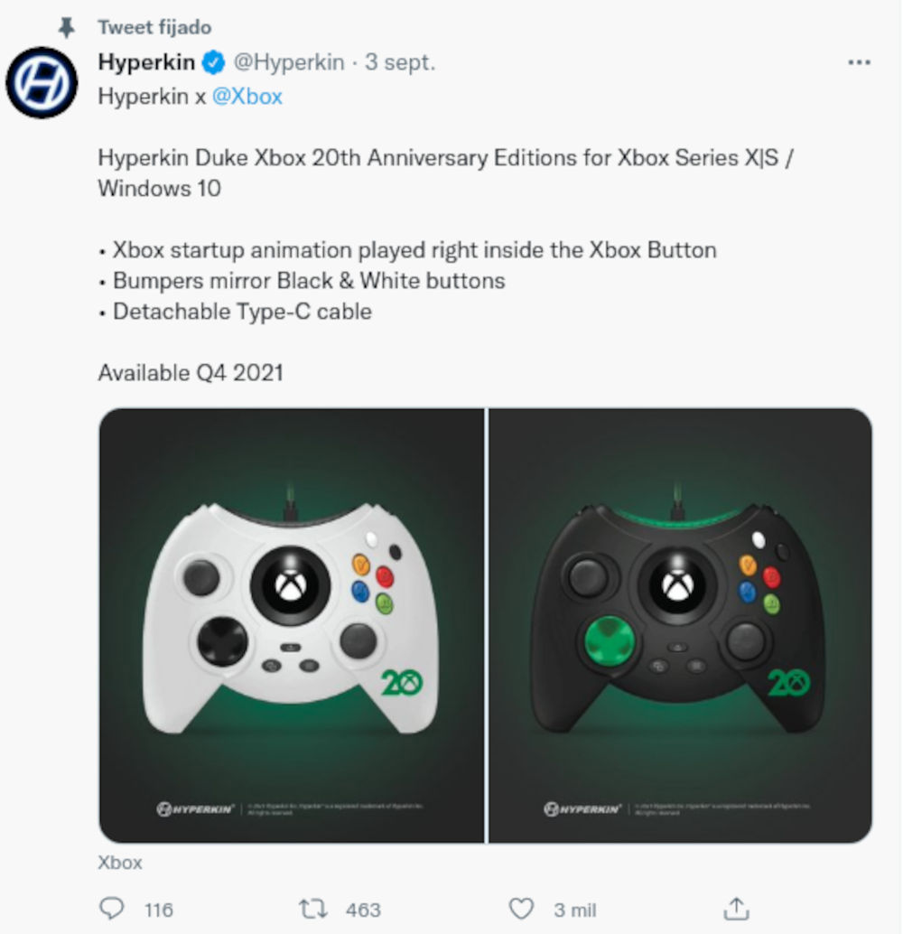
Task: Click the @Hyperkin handle
Action: (x=289, y=63)
